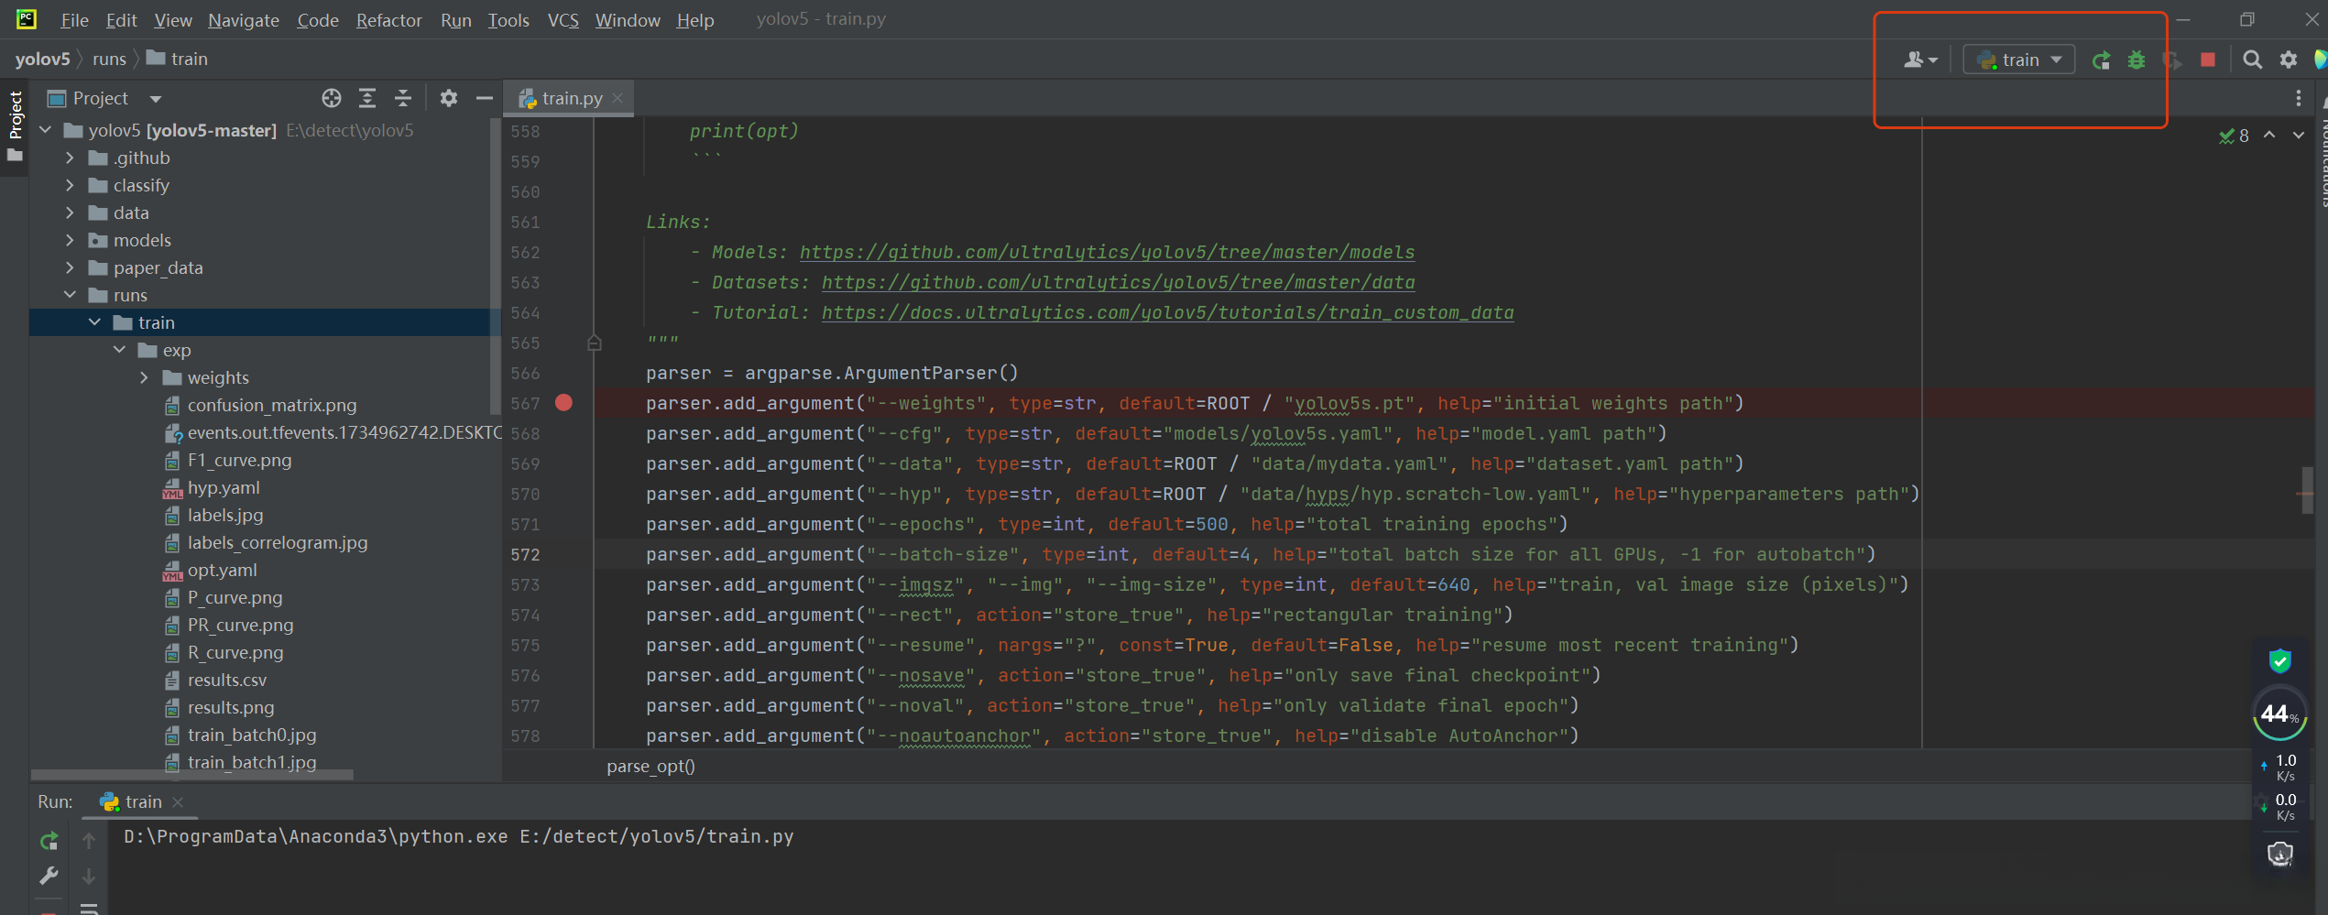This screenshot has width=2328, height=915.
Task: Open the editor tabs three-dot menu
Action: pos(2299,98)
